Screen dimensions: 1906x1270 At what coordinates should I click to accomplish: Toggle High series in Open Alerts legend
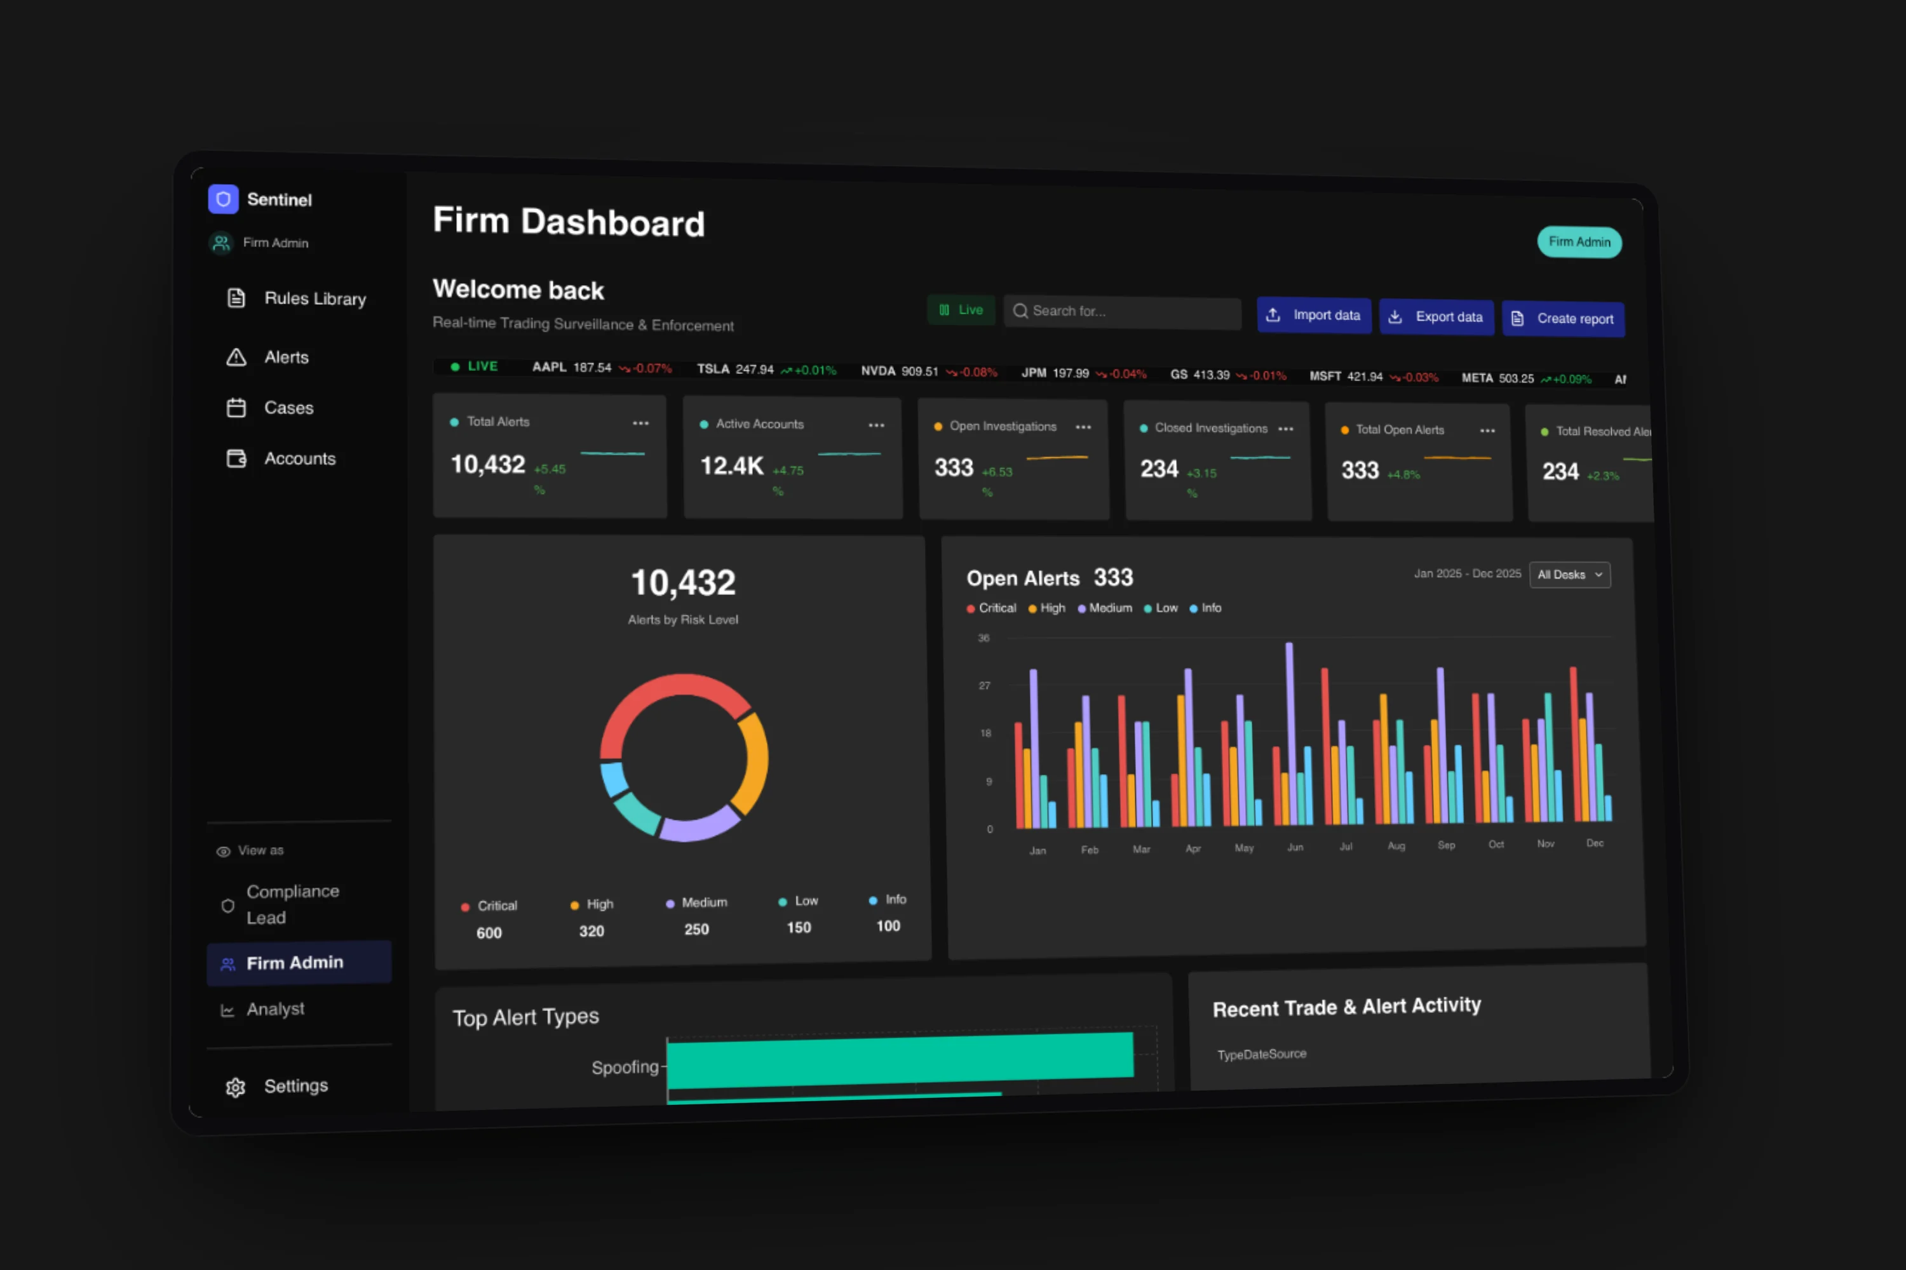[1047, 608]
